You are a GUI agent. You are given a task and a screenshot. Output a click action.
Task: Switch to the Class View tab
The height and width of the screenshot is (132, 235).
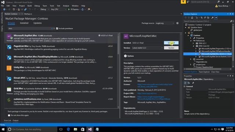215,72
